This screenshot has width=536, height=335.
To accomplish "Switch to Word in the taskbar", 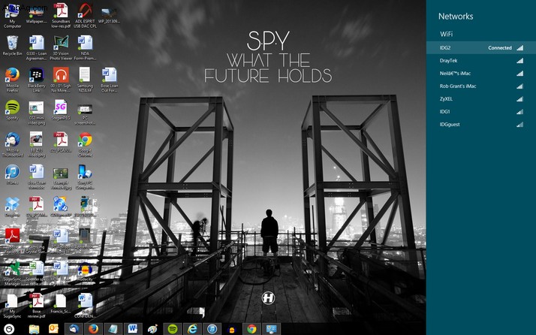I will coord(133,329).
